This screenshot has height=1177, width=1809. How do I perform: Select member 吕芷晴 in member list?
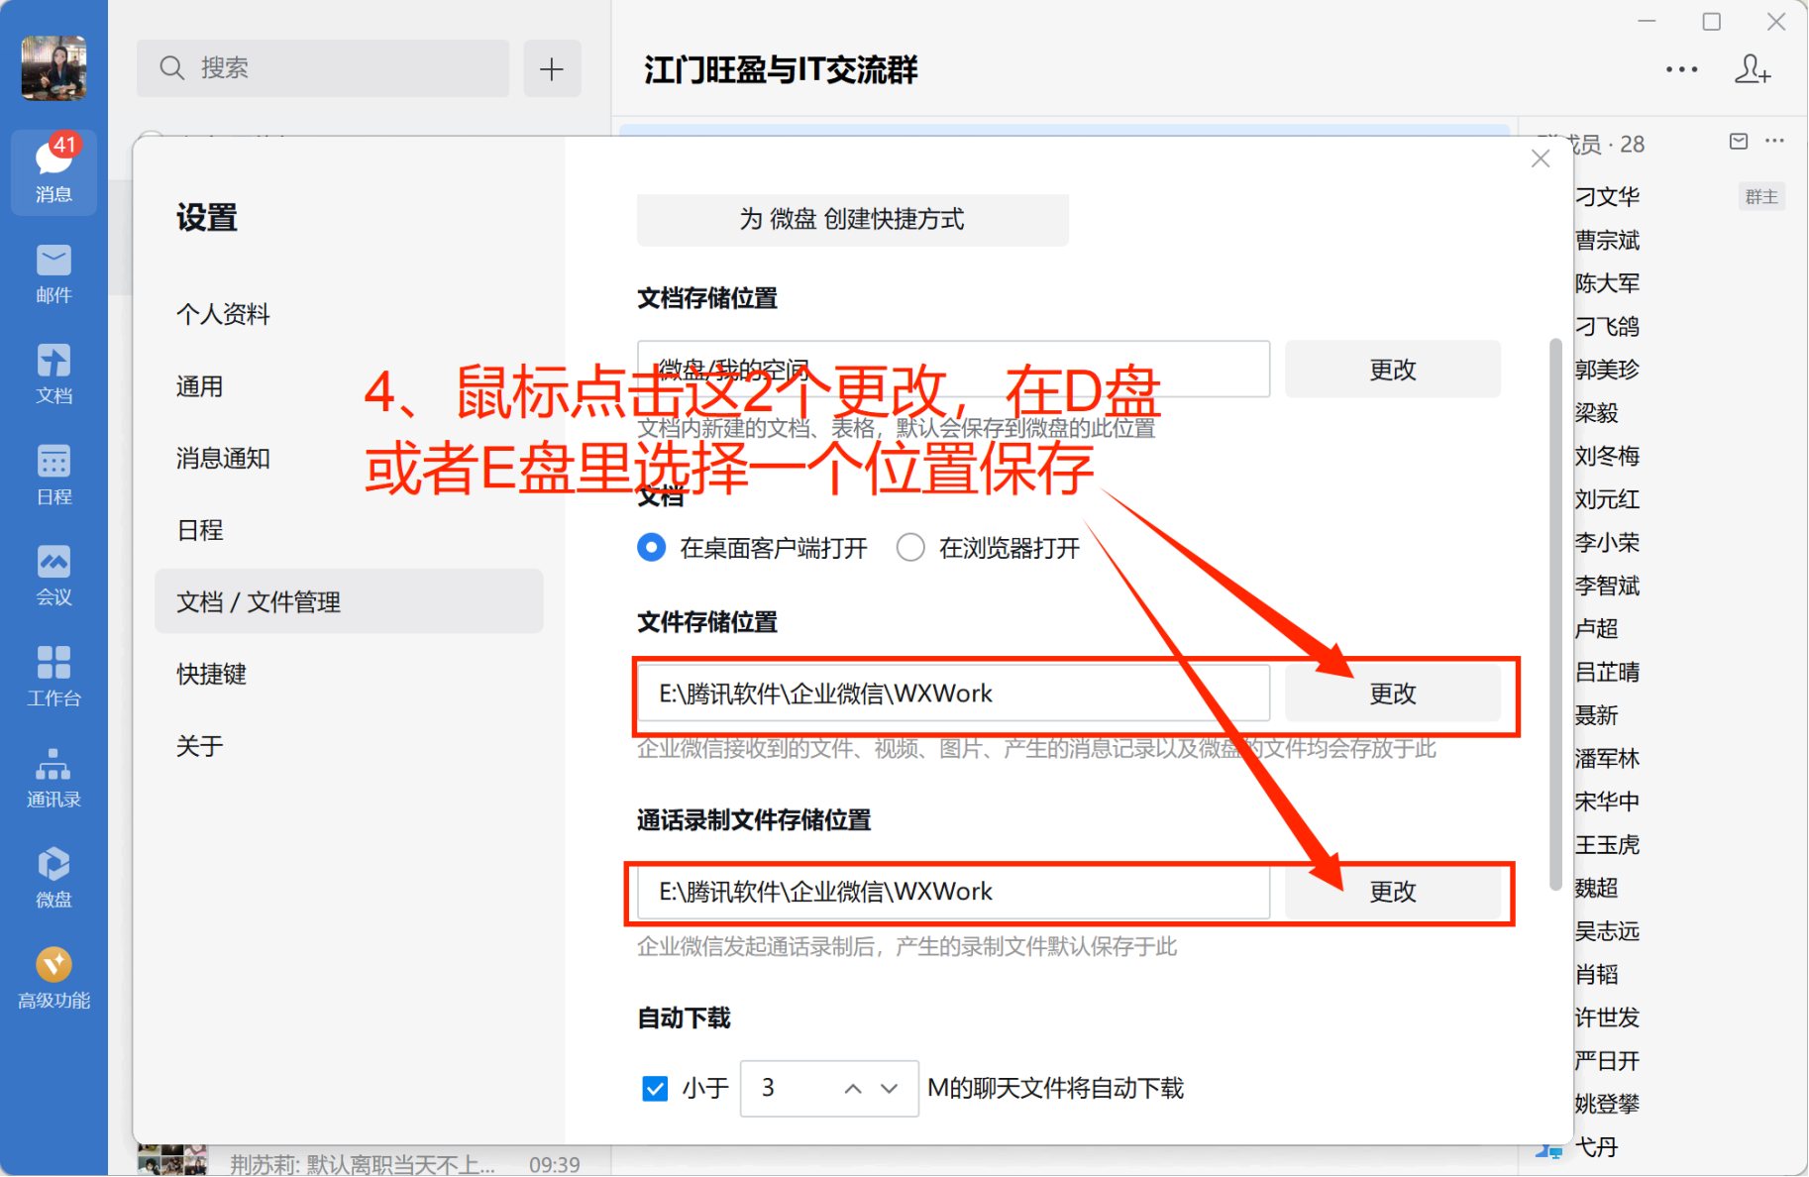pyautogui.click(x=1607, y=672)
